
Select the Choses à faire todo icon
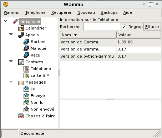pos(21,116)
